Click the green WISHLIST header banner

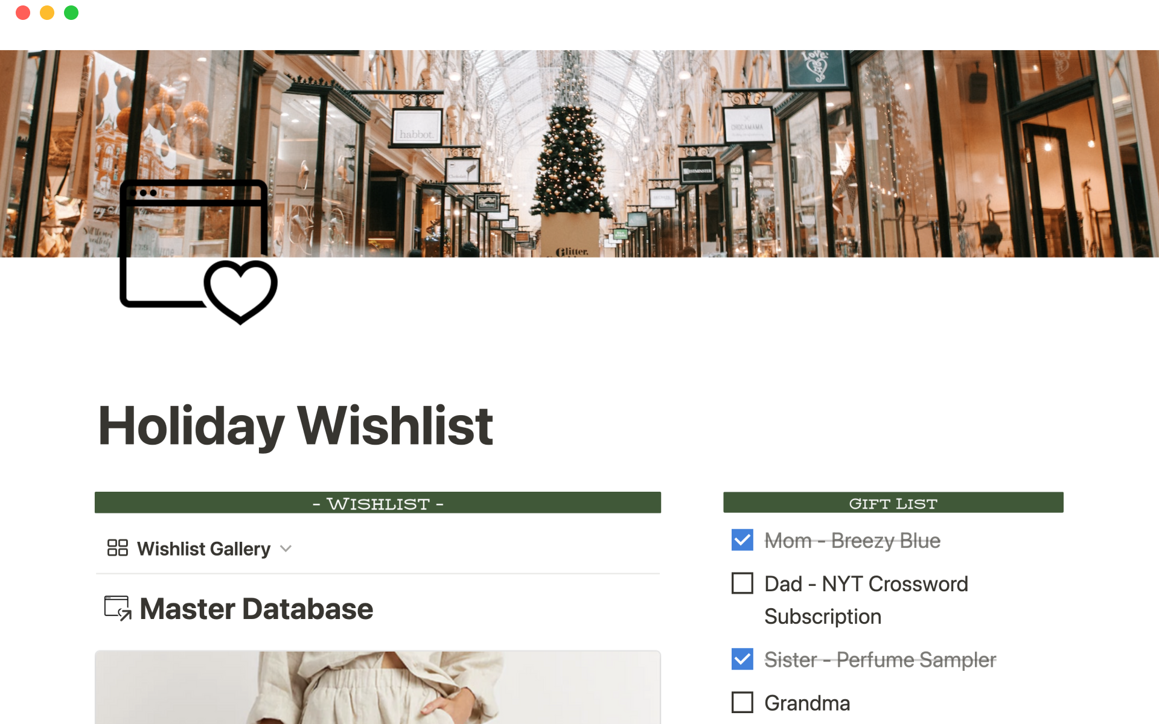pyautogui.click(x=378, y=503)
